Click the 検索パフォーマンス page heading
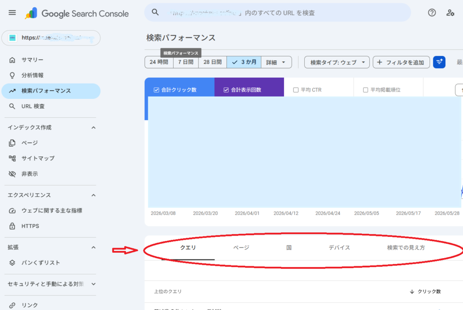This screenshot has height=310, width=463. pos(181,38)
